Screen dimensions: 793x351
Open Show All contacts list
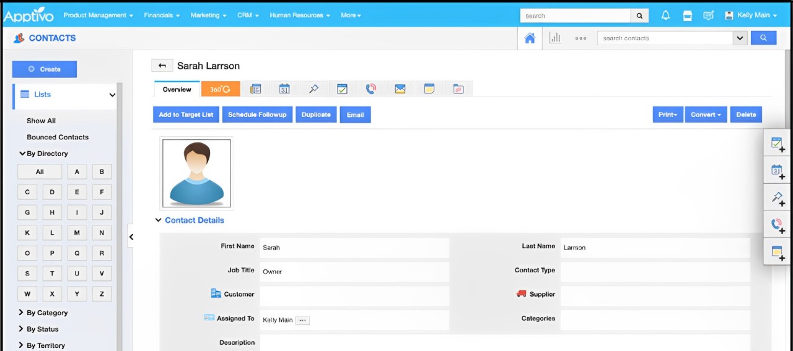click(x=41, y=121)
